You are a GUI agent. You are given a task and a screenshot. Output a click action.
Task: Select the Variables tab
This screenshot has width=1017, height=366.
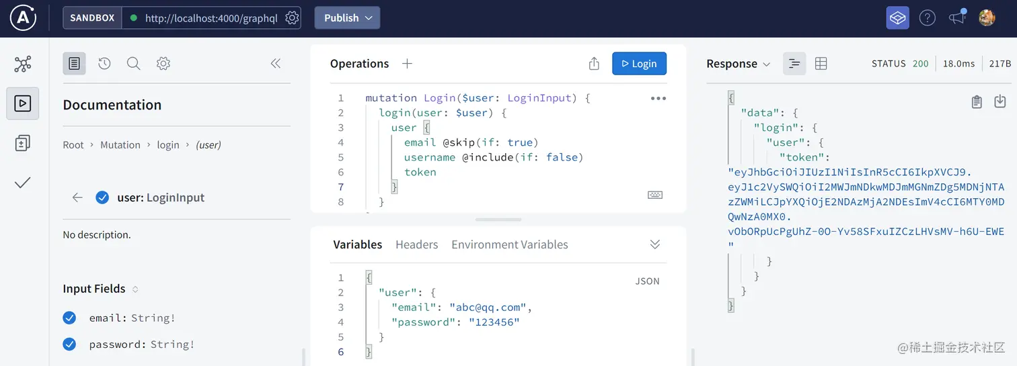tap(358, 244)
